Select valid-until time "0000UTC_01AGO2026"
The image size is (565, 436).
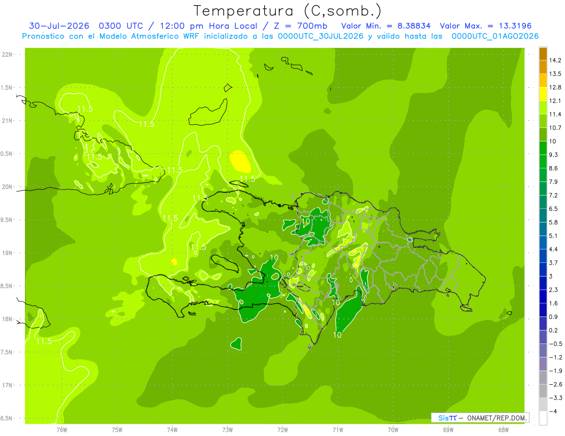click(495, 36)
